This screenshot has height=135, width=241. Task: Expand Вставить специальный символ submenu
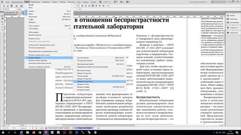pos(49,55)
